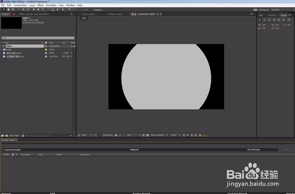Open the Composition menu
This screenshot has width=295, height=194.
pyautogui.click(x=20, y=5)
